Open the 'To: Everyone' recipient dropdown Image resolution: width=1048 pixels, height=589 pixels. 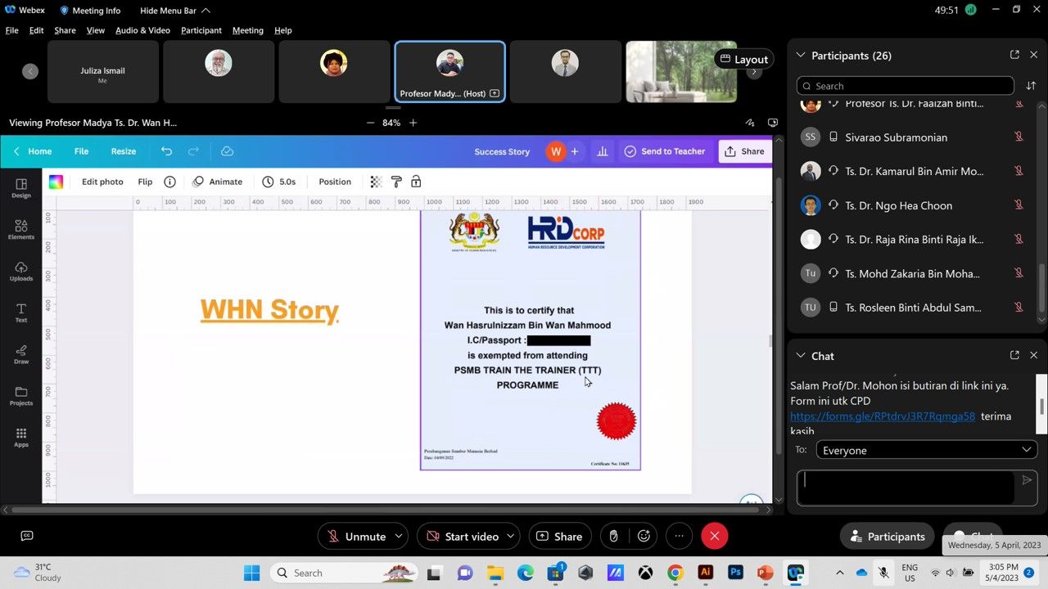tap(926, 450)
